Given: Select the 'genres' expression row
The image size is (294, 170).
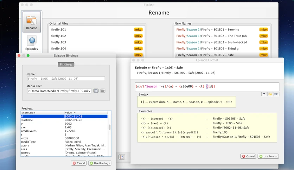Looking at the screenshot, I should [64, 152].
